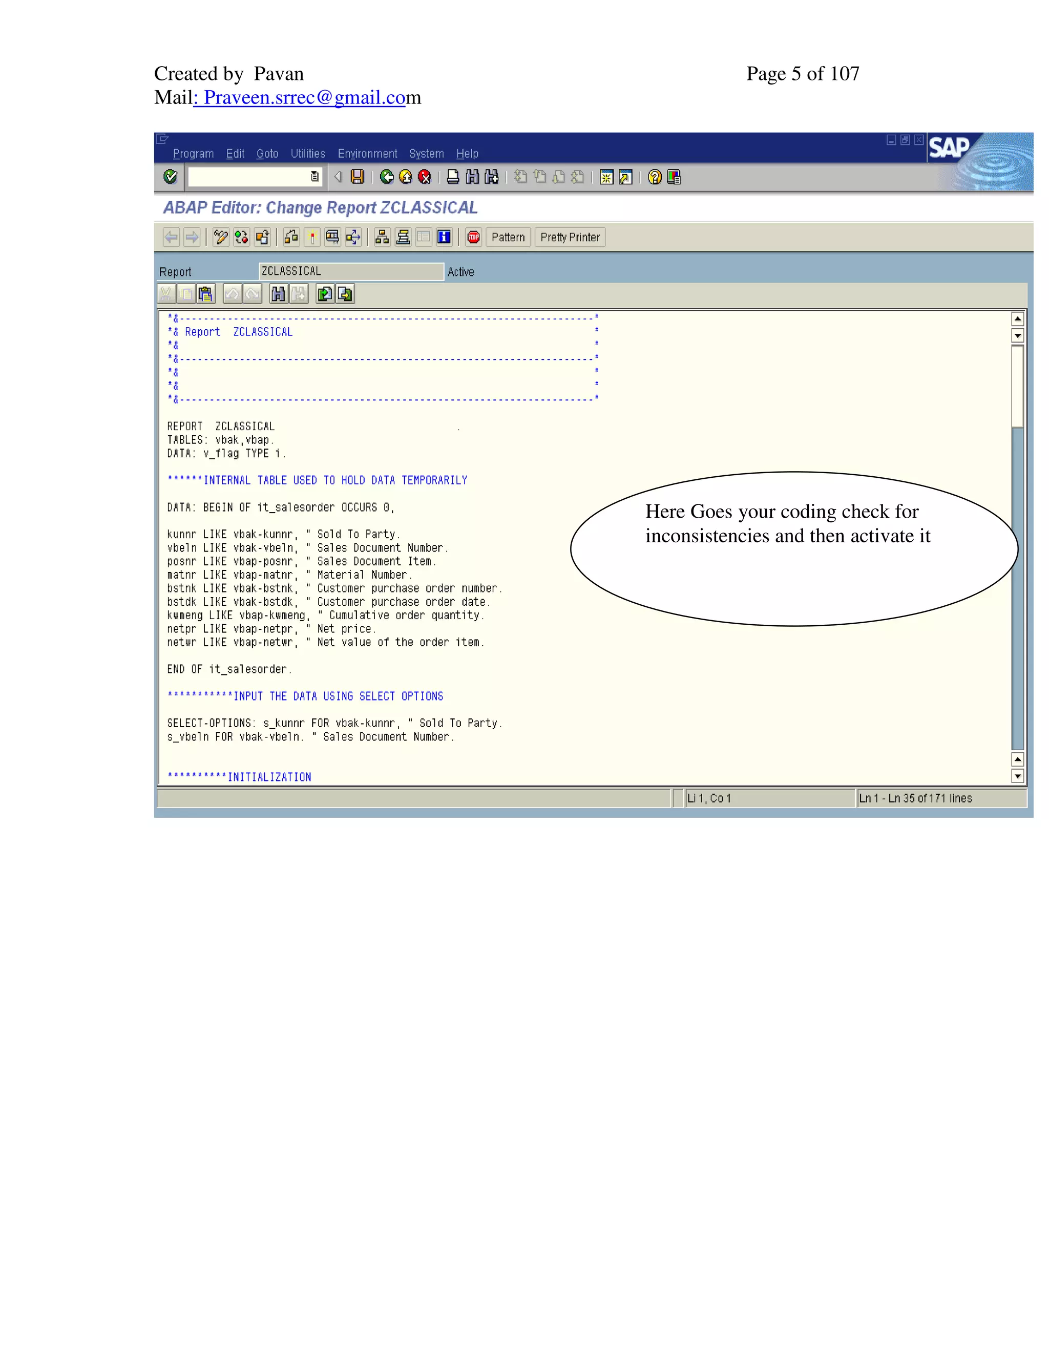Click the editor scroll down arrow below top arrow
Image resolution: width=1049 pixels, height=1357 pixels.
pyautogui.click(x=1017, y=336)
